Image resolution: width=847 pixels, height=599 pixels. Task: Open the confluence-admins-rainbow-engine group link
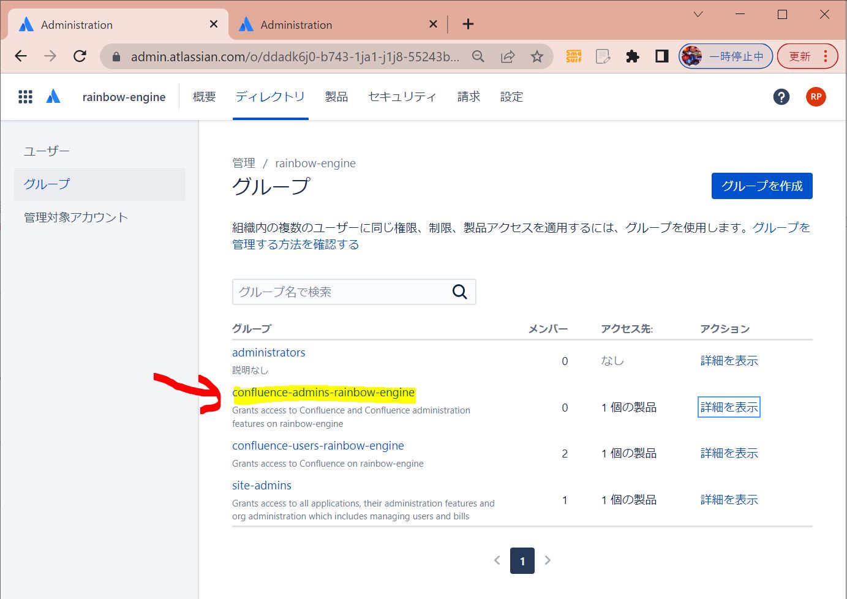(x=323, y=393)
